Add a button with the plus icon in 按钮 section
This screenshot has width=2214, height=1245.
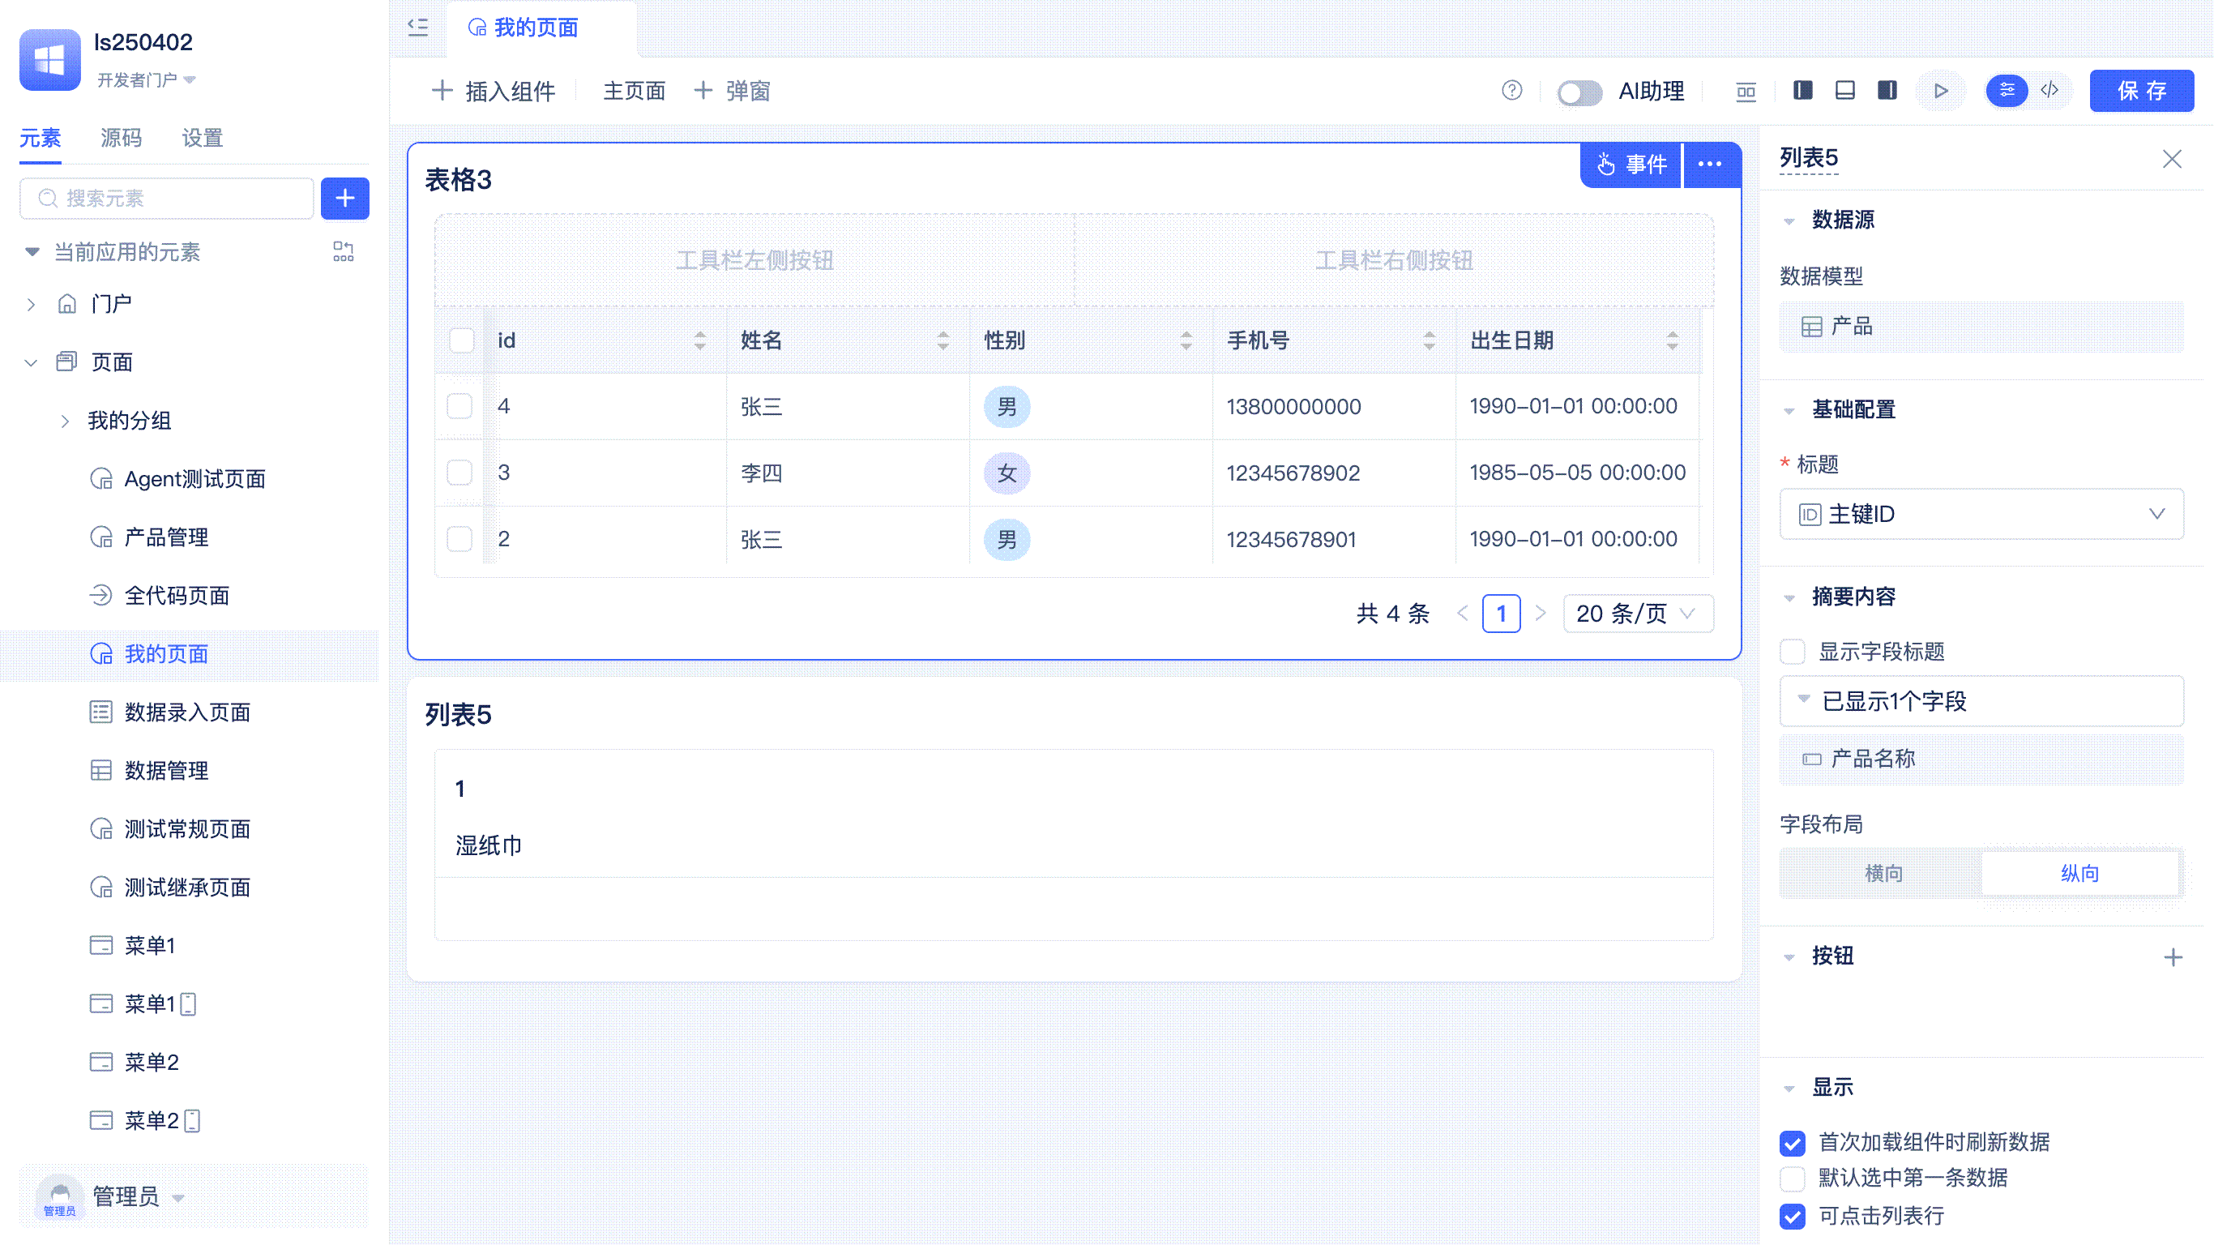click(2173, 957)
